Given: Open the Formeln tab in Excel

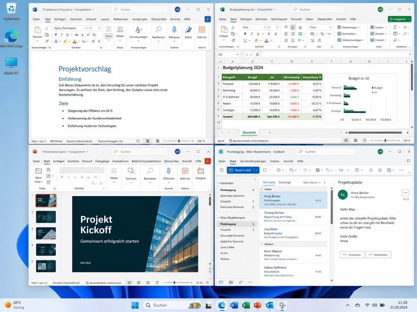Looking at the screenshot, I should [296, 19].
